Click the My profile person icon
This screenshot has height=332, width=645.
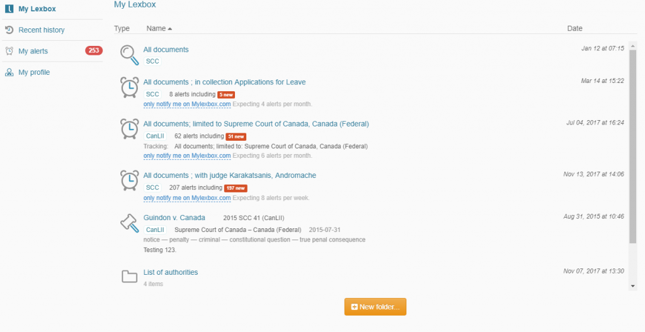(9, 72)
